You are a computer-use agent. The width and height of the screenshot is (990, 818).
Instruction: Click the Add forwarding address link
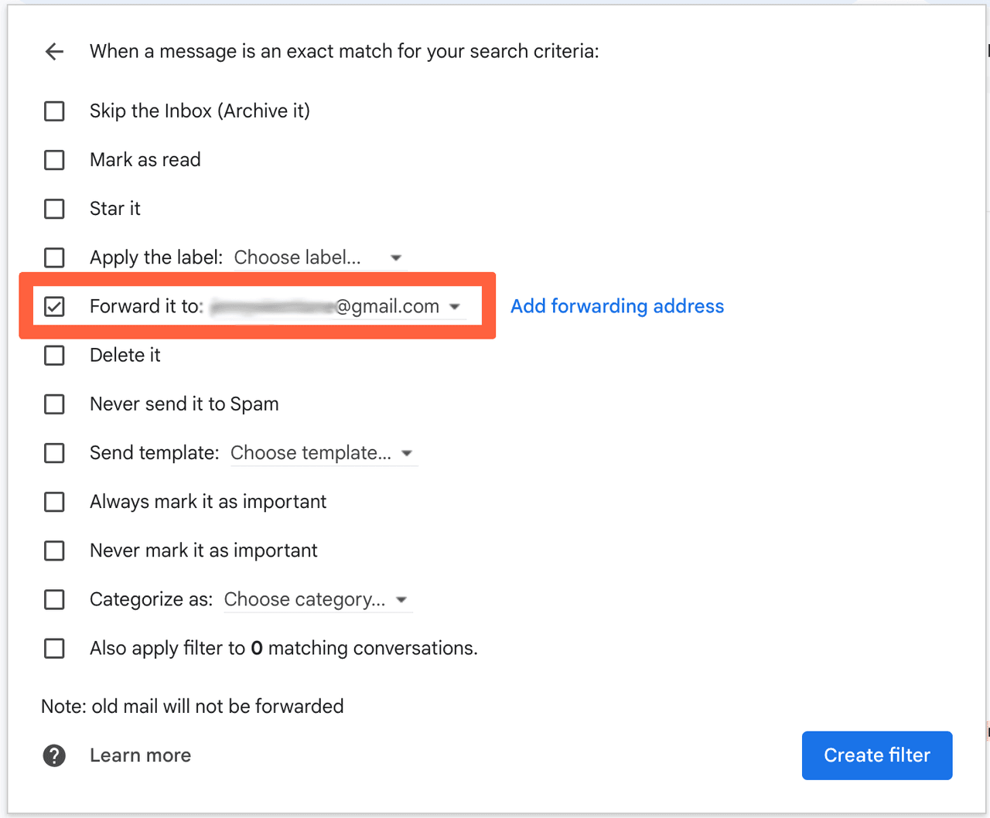[616, 306]
